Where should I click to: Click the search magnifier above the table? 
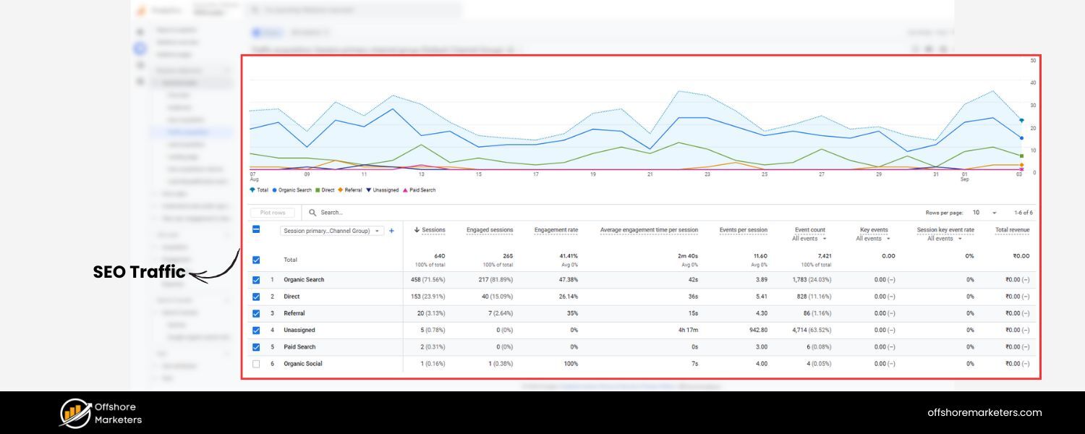pos(312,212)
